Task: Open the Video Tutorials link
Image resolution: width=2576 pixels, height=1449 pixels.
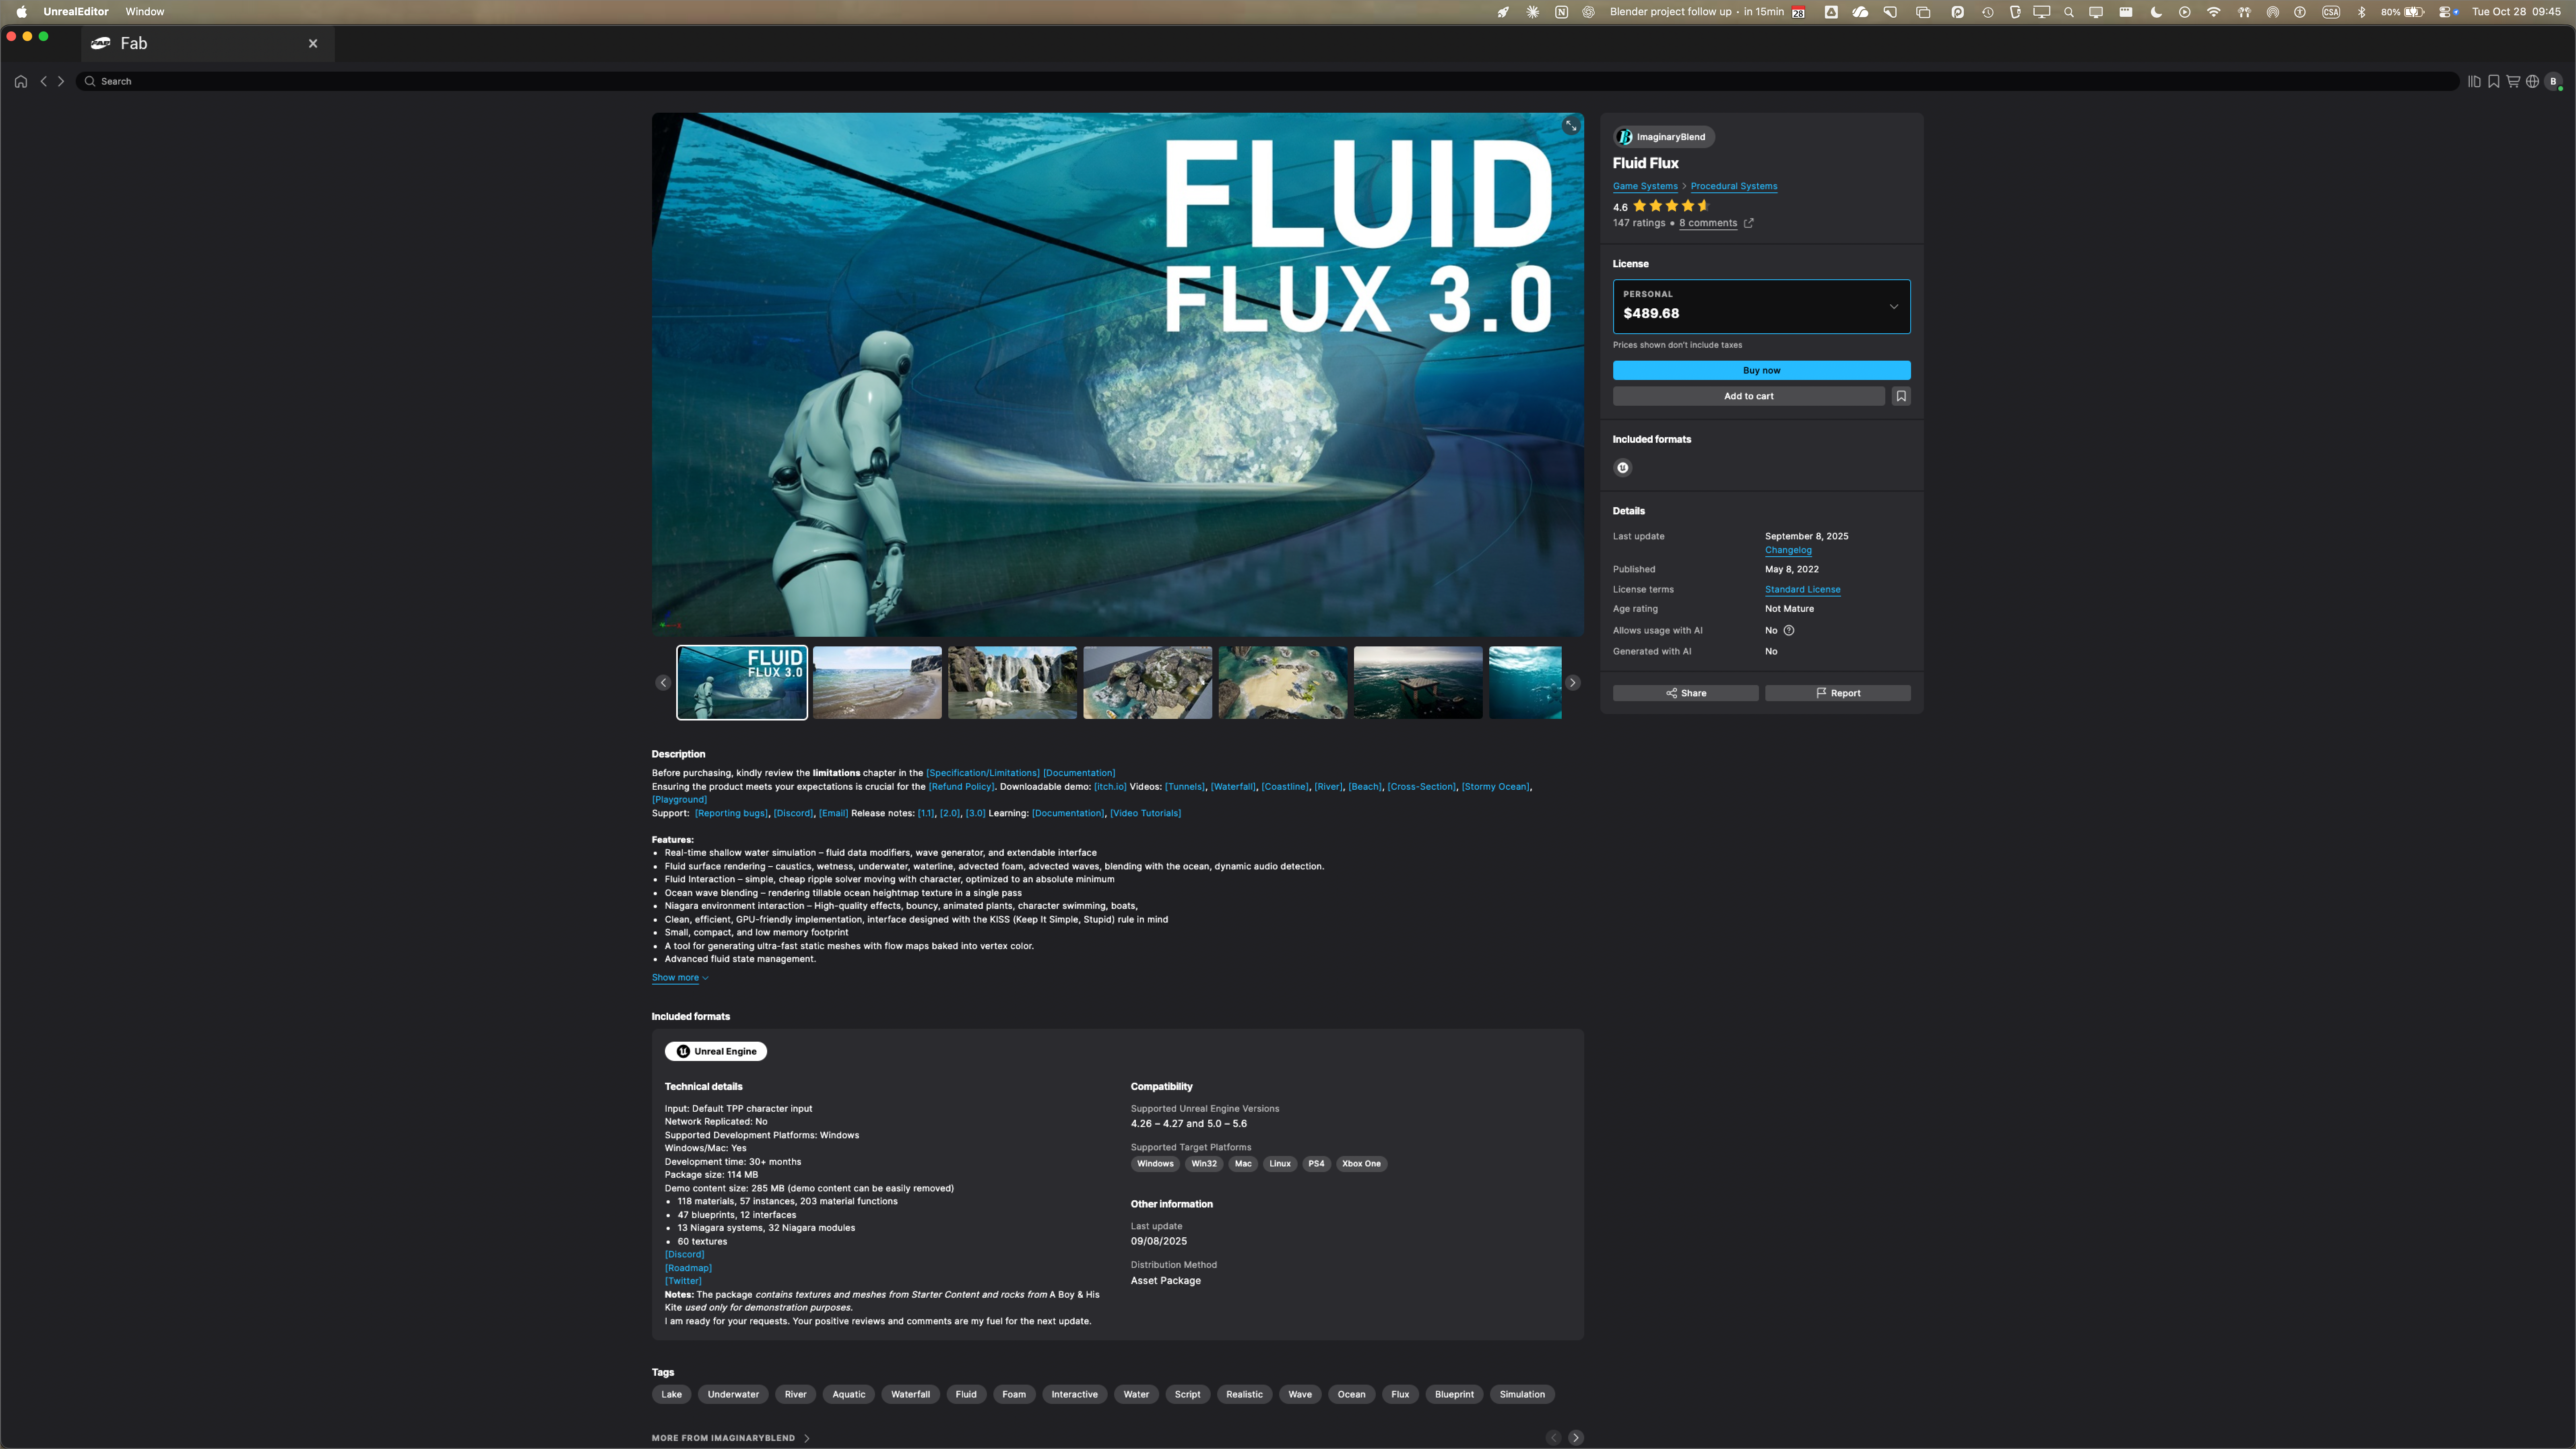Action: (1145, 814)
